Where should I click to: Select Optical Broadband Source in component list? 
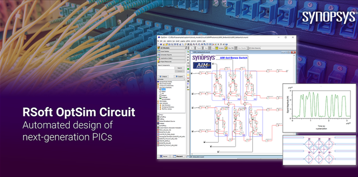167,121
